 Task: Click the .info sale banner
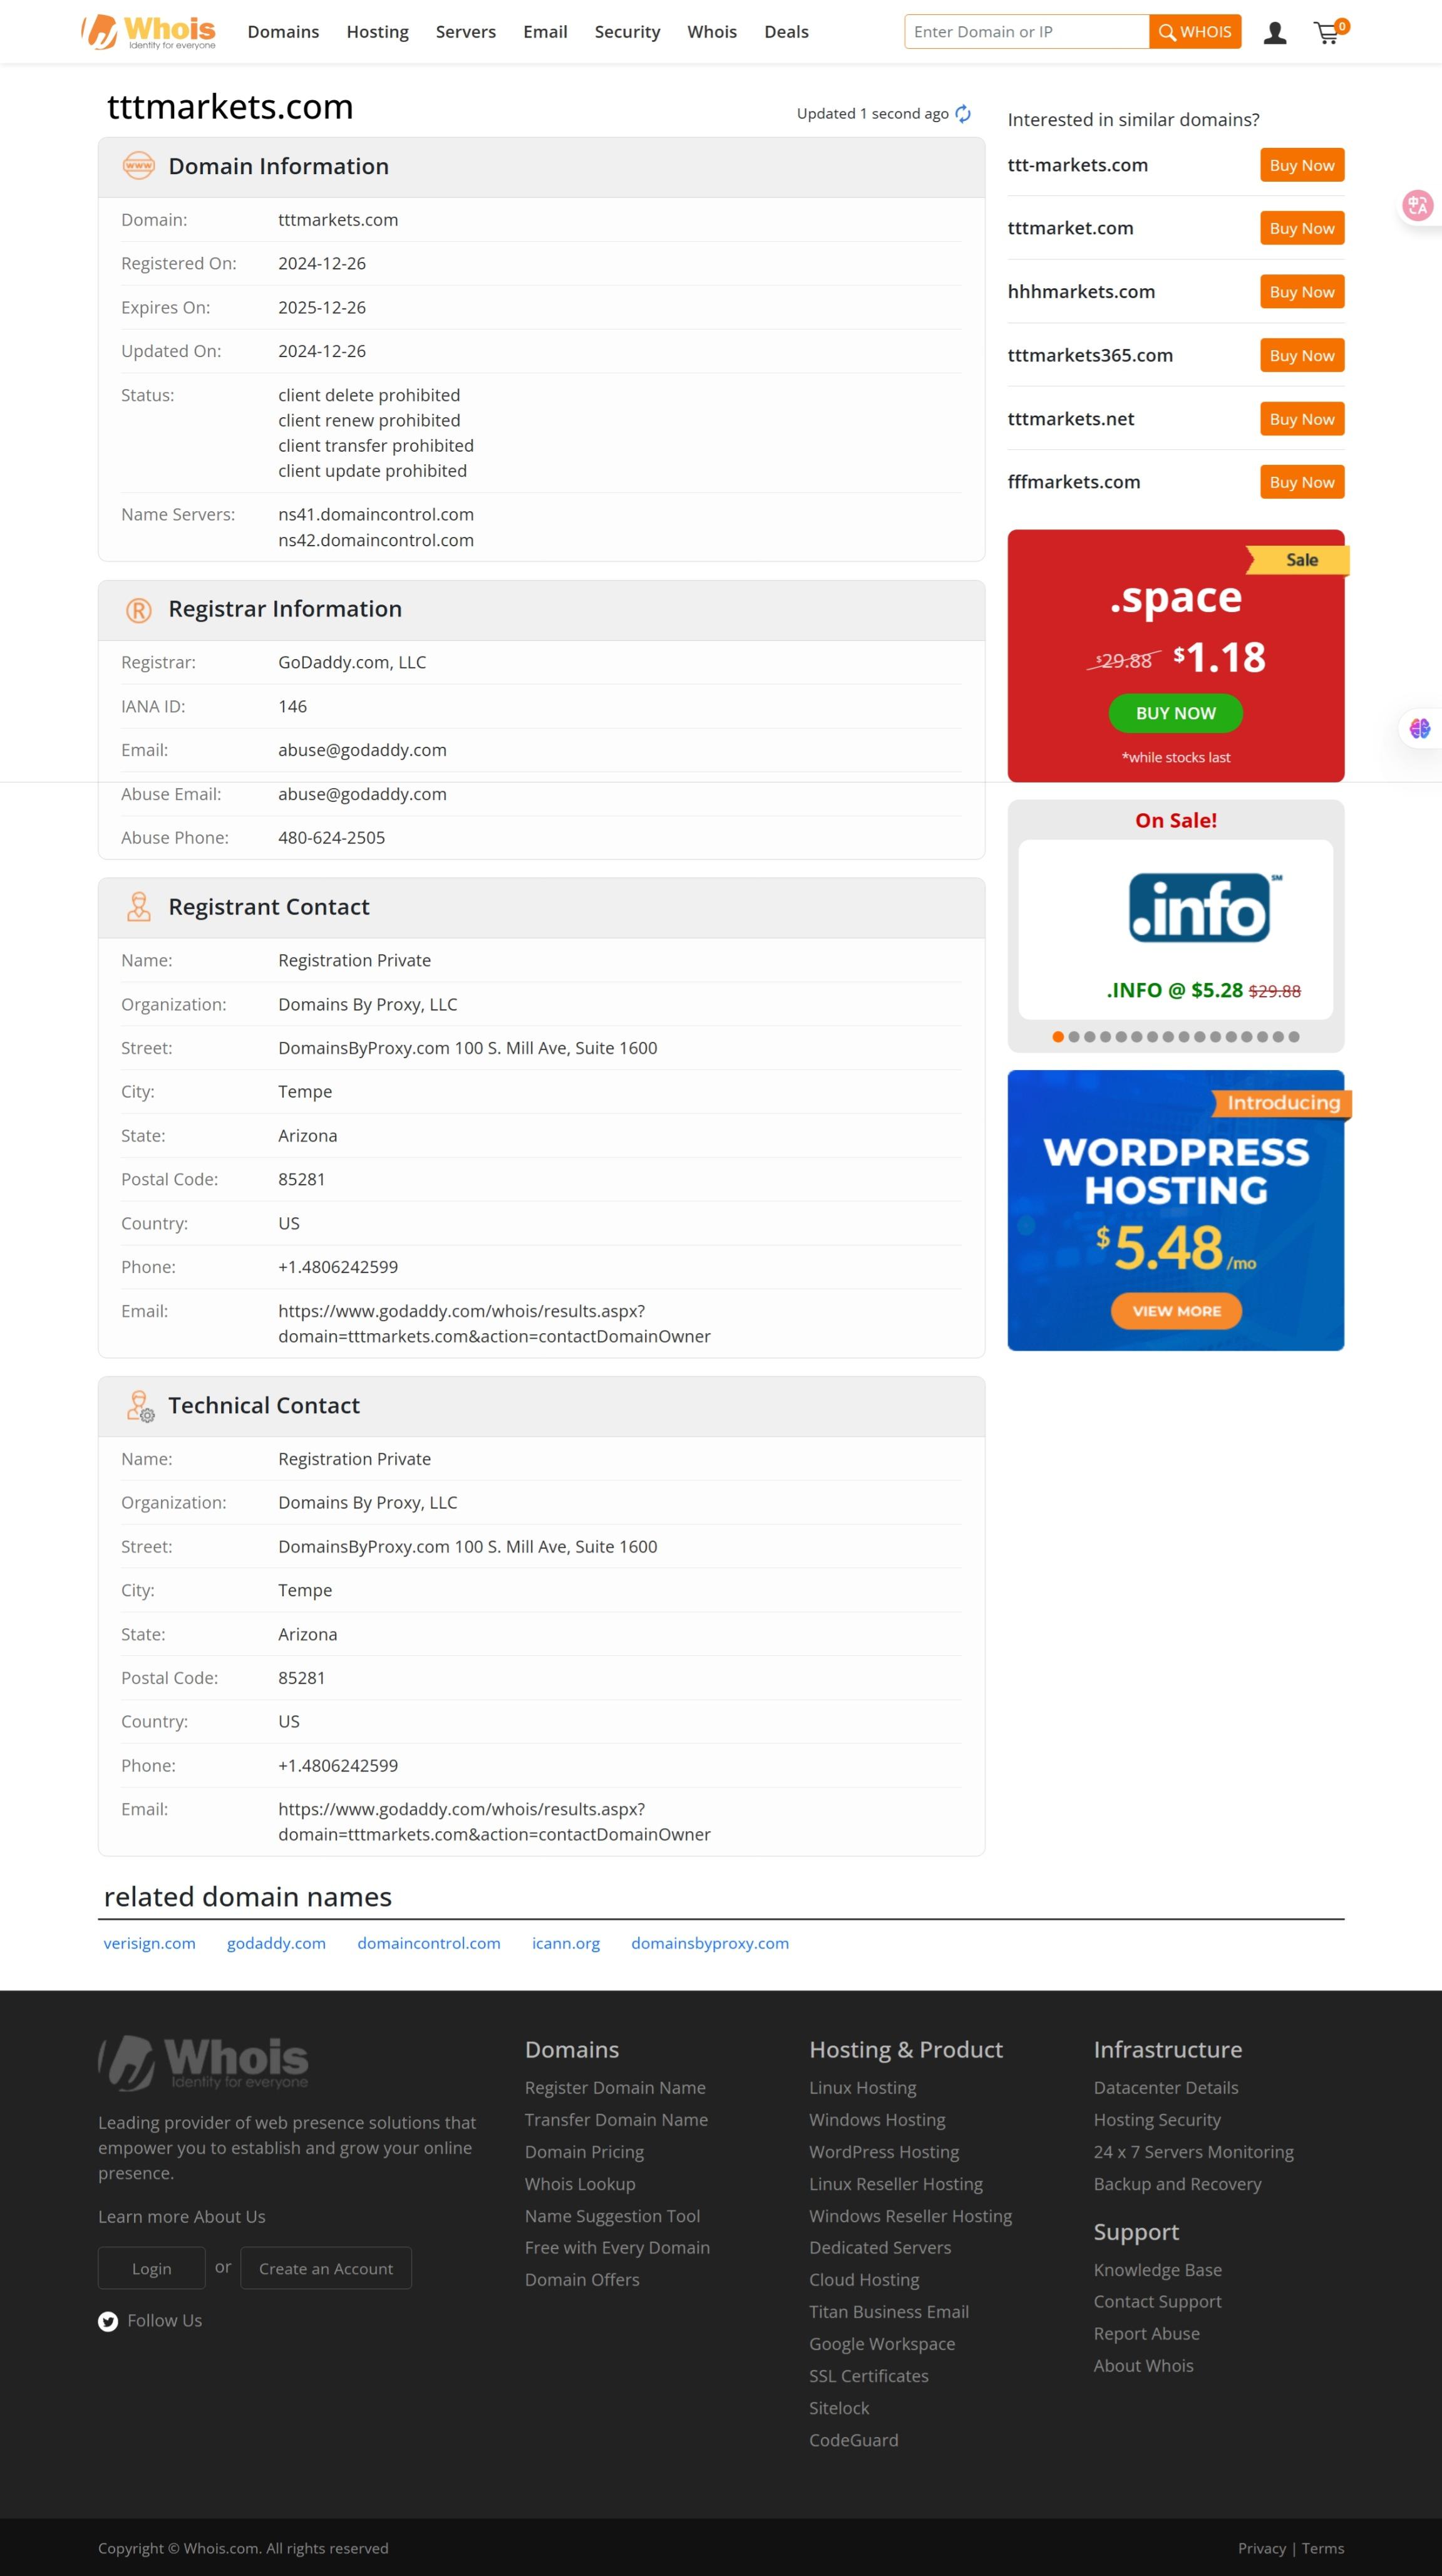coord(1176,929)
